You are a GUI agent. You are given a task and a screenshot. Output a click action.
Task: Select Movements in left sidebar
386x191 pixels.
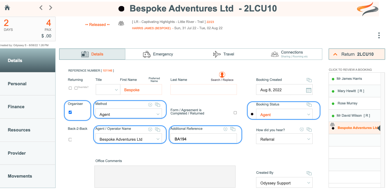[x=28, y=176]
